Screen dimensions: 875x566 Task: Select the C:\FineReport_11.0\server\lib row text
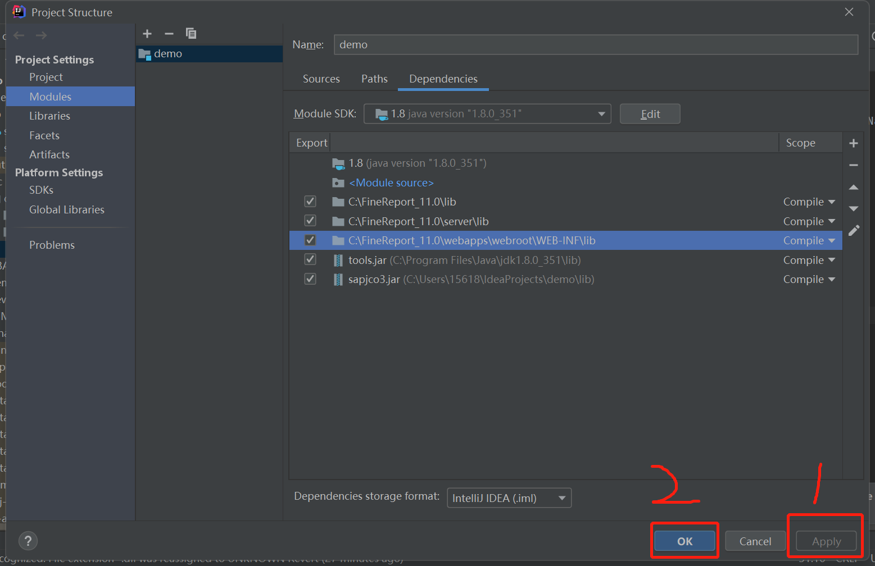pos(419,221)
